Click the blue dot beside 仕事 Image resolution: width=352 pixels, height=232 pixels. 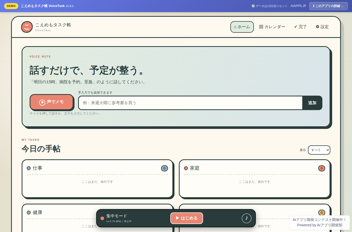click(29, 168)
